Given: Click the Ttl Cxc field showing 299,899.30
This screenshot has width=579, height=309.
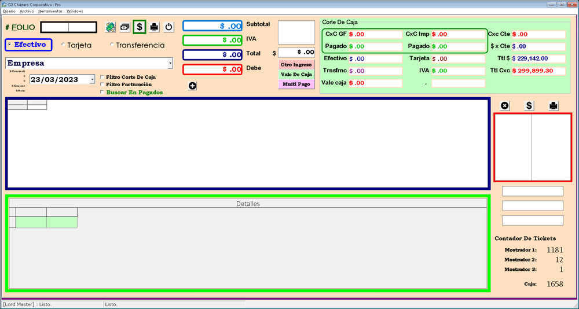Looking at the screenshot, I should click(x=538, y=71).
